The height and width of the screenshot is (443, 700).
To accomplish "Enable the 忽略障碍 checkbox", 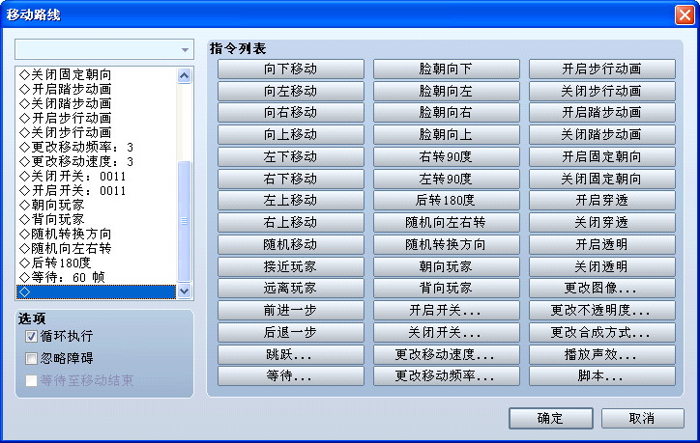I will (x=31, y=358).
